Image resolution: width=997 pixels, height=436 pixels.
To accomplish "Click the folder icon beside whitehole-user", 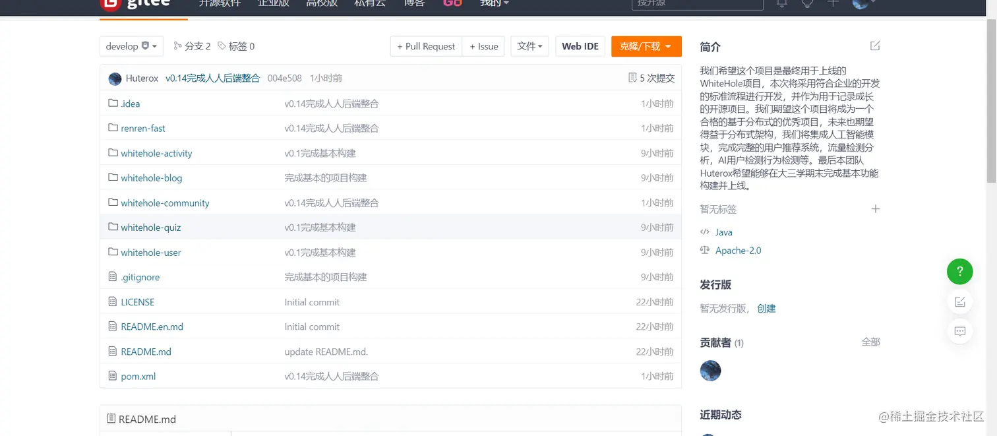I will 113,251.
